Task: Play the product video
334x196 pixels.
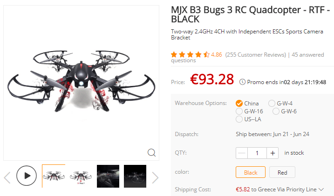Action: pyautogui.click(x=27, y=176)
